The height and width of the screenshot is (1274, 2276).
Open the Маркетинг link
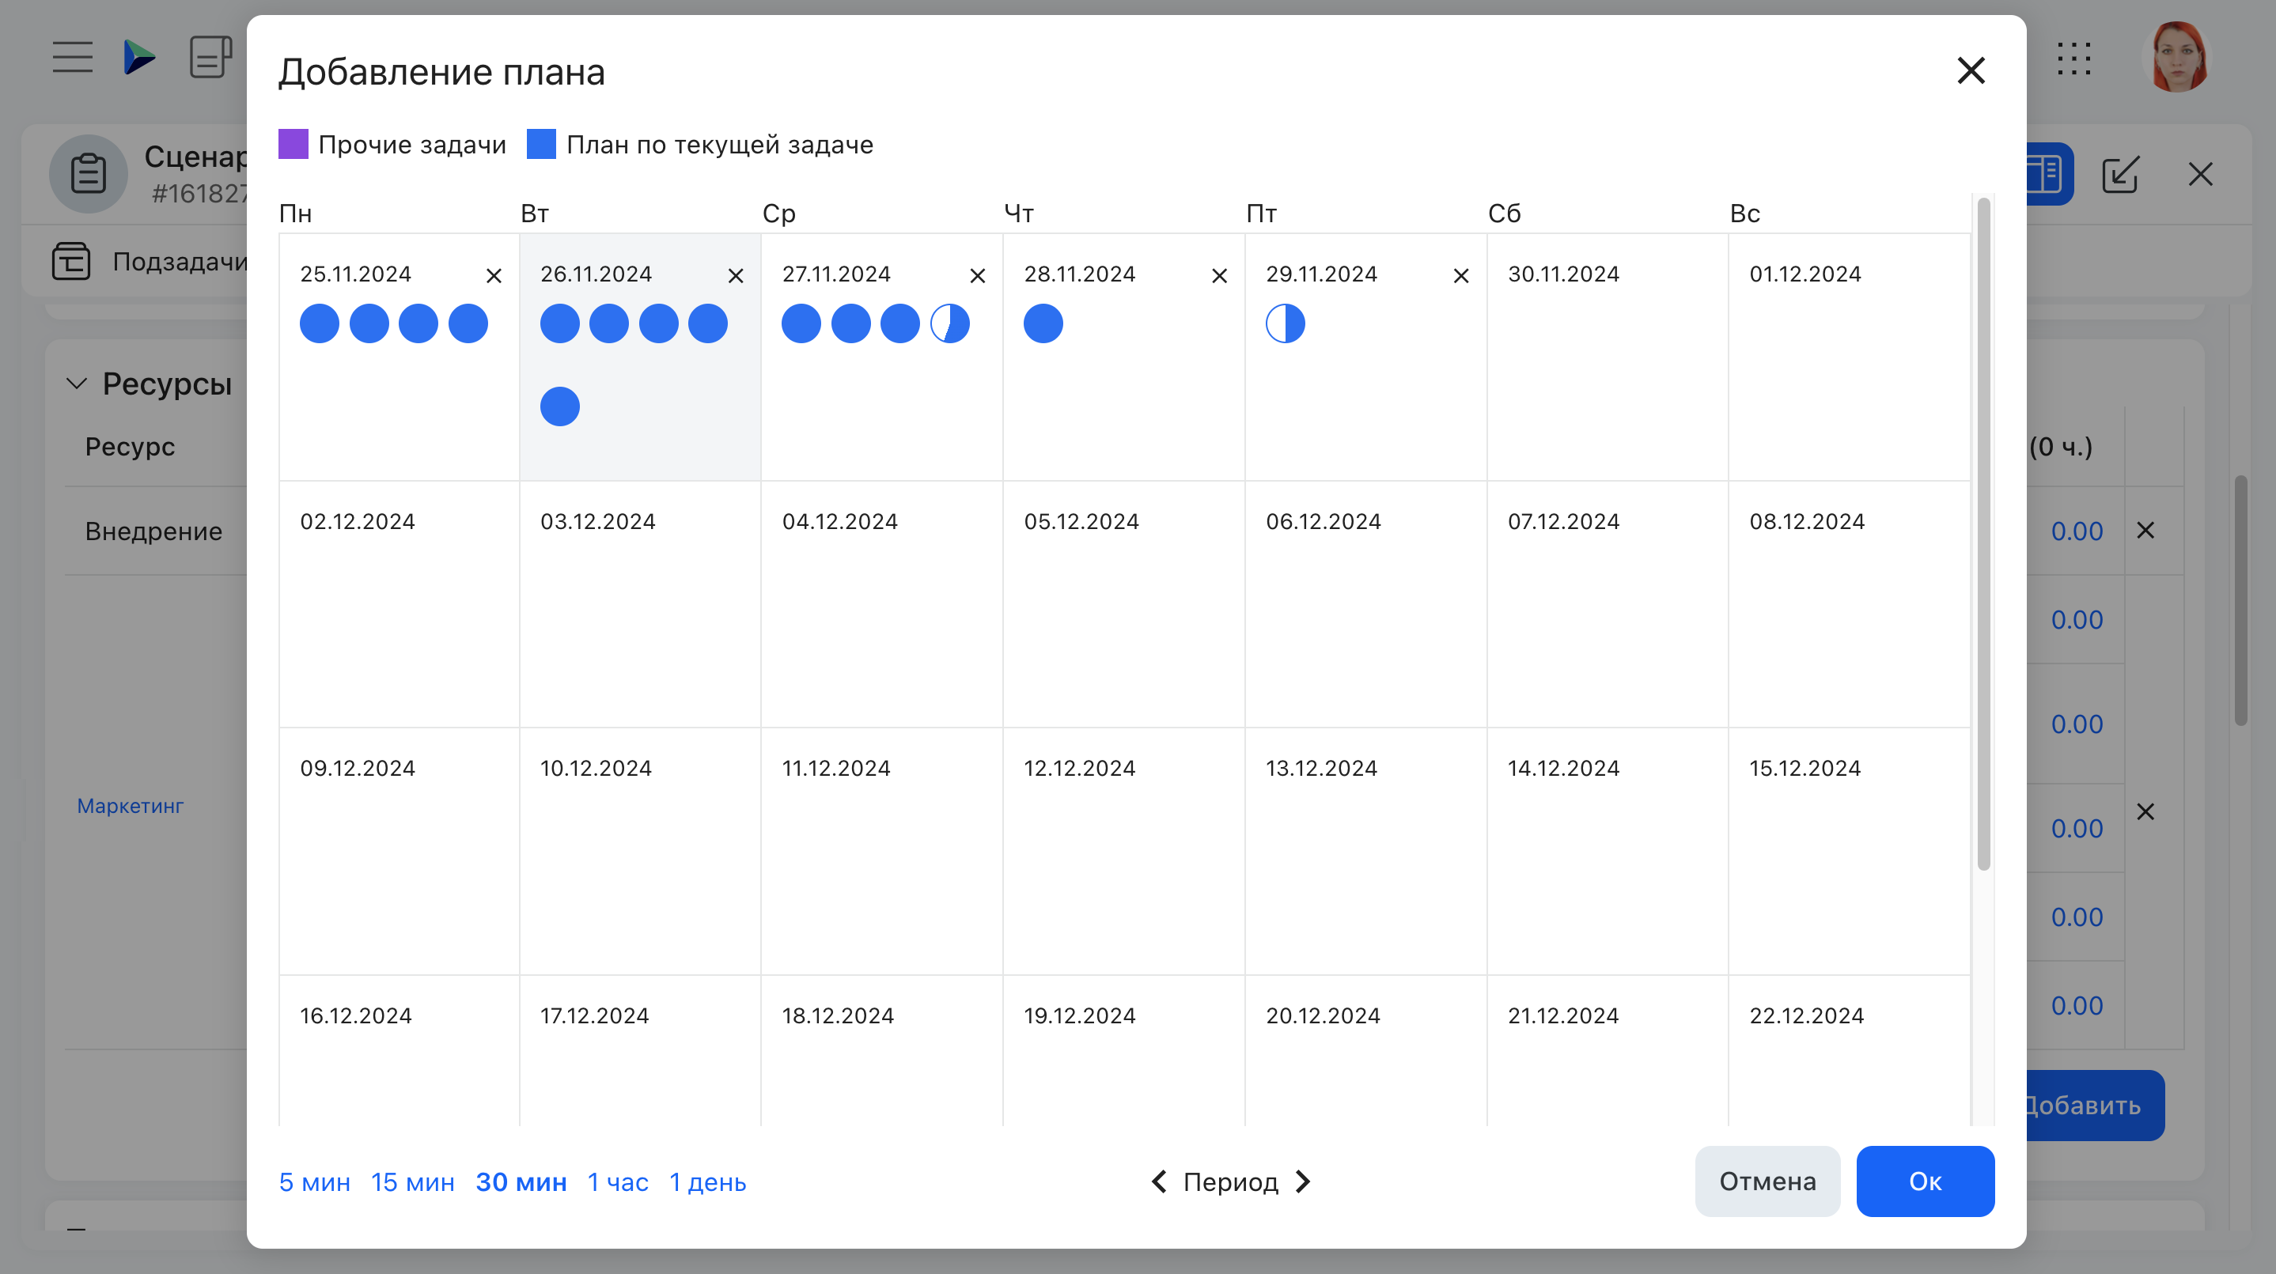(130, 806)
